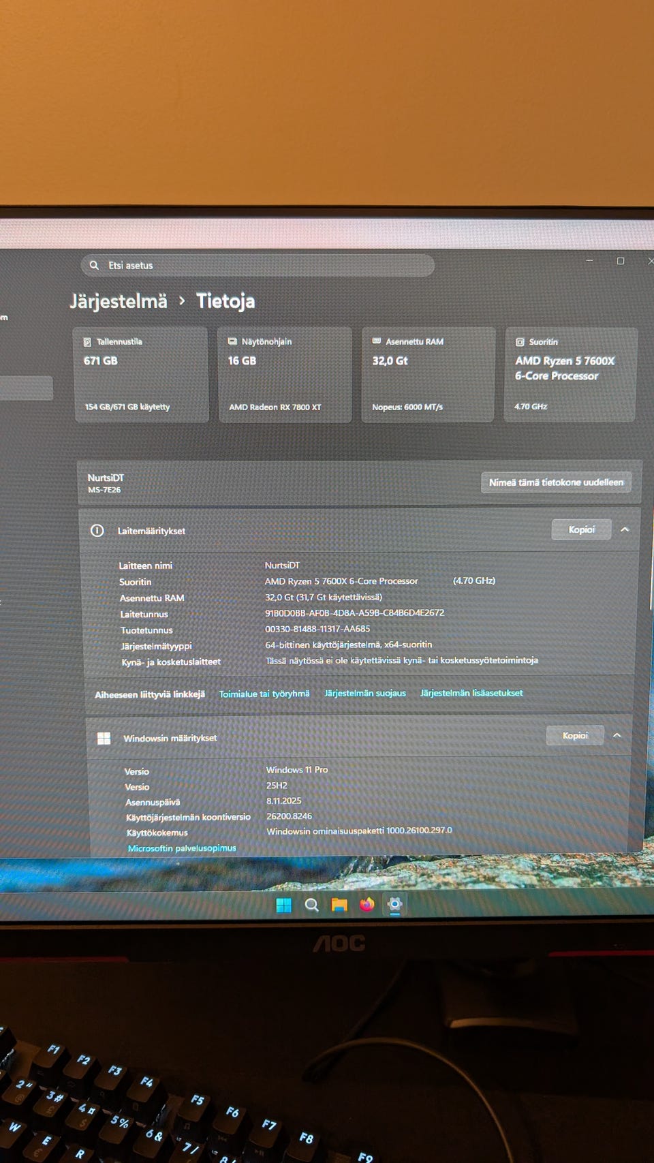Click the install date 8.11.2025
The width and height of the screenshot is (654, 1163).
tap(283, 801)
